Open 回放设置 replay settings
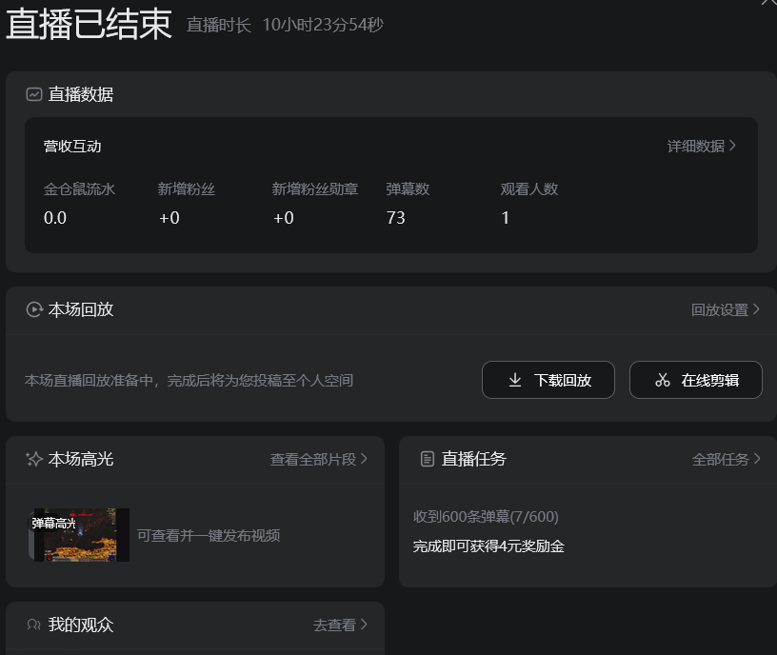This screenshot has height=655, width=777. 726,309
